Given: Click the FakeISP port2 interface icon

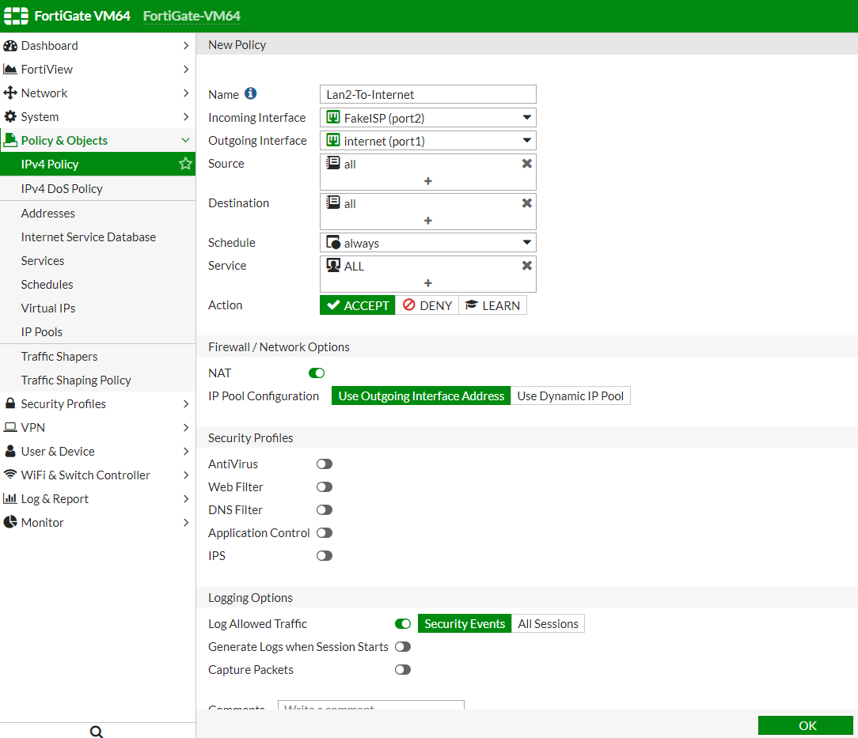Looking at the screenshot, I should tap(333, 117).
